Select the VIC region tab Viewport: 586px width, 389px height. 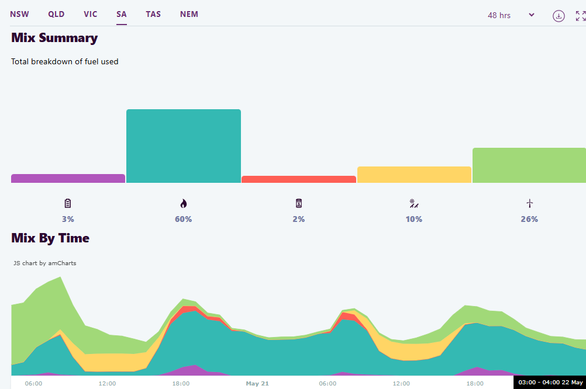pyautogui.click(x=91, y=14)
